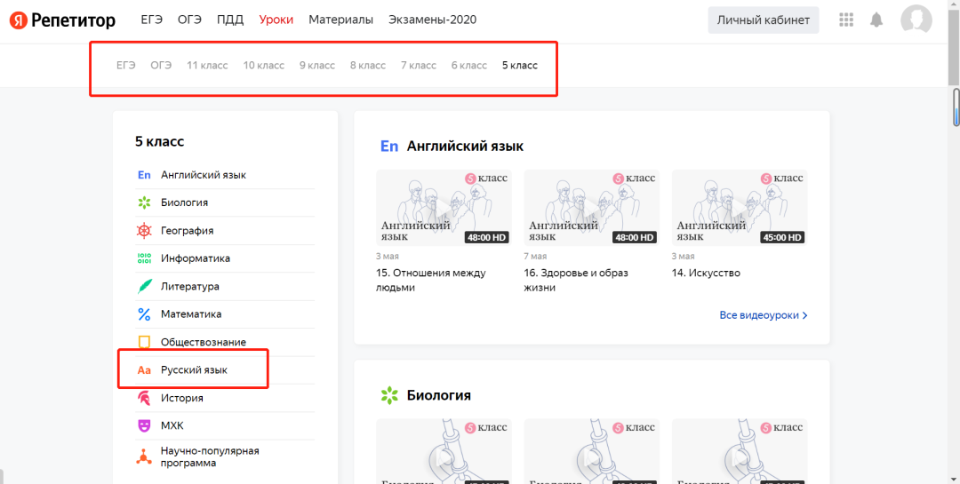Screen dimensions: 960x484
Task: Open the История sidebar link
Action: tap(182, 399)
